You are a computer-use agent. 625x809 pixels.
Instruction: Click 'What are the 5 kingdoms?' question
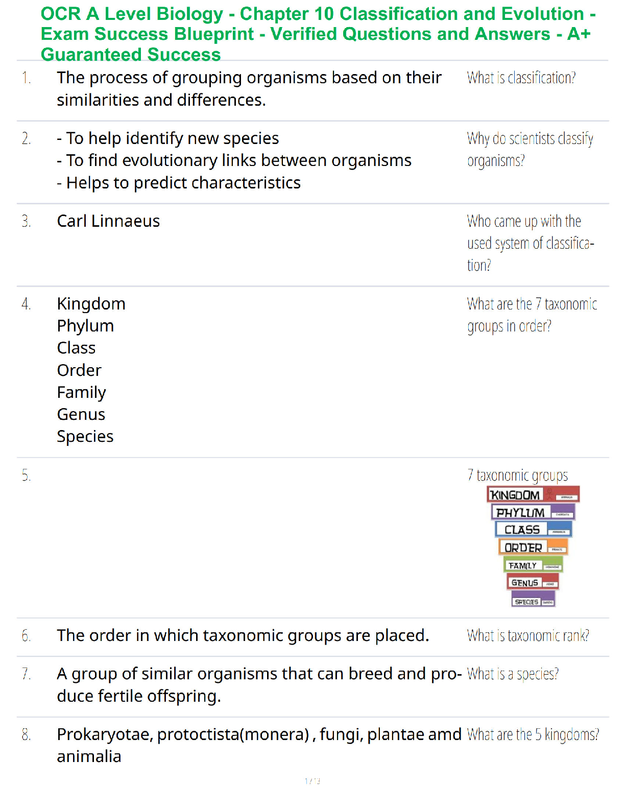tap(533, 734)
